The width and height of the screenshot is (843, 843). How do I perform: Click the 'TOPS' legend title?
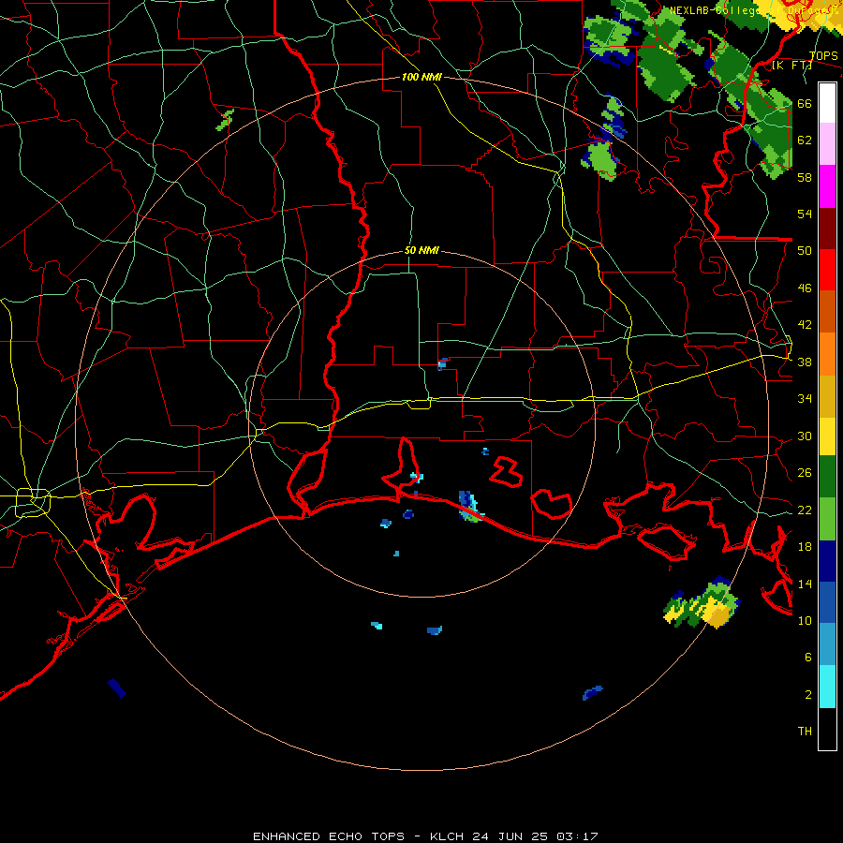tap(823, 56)
